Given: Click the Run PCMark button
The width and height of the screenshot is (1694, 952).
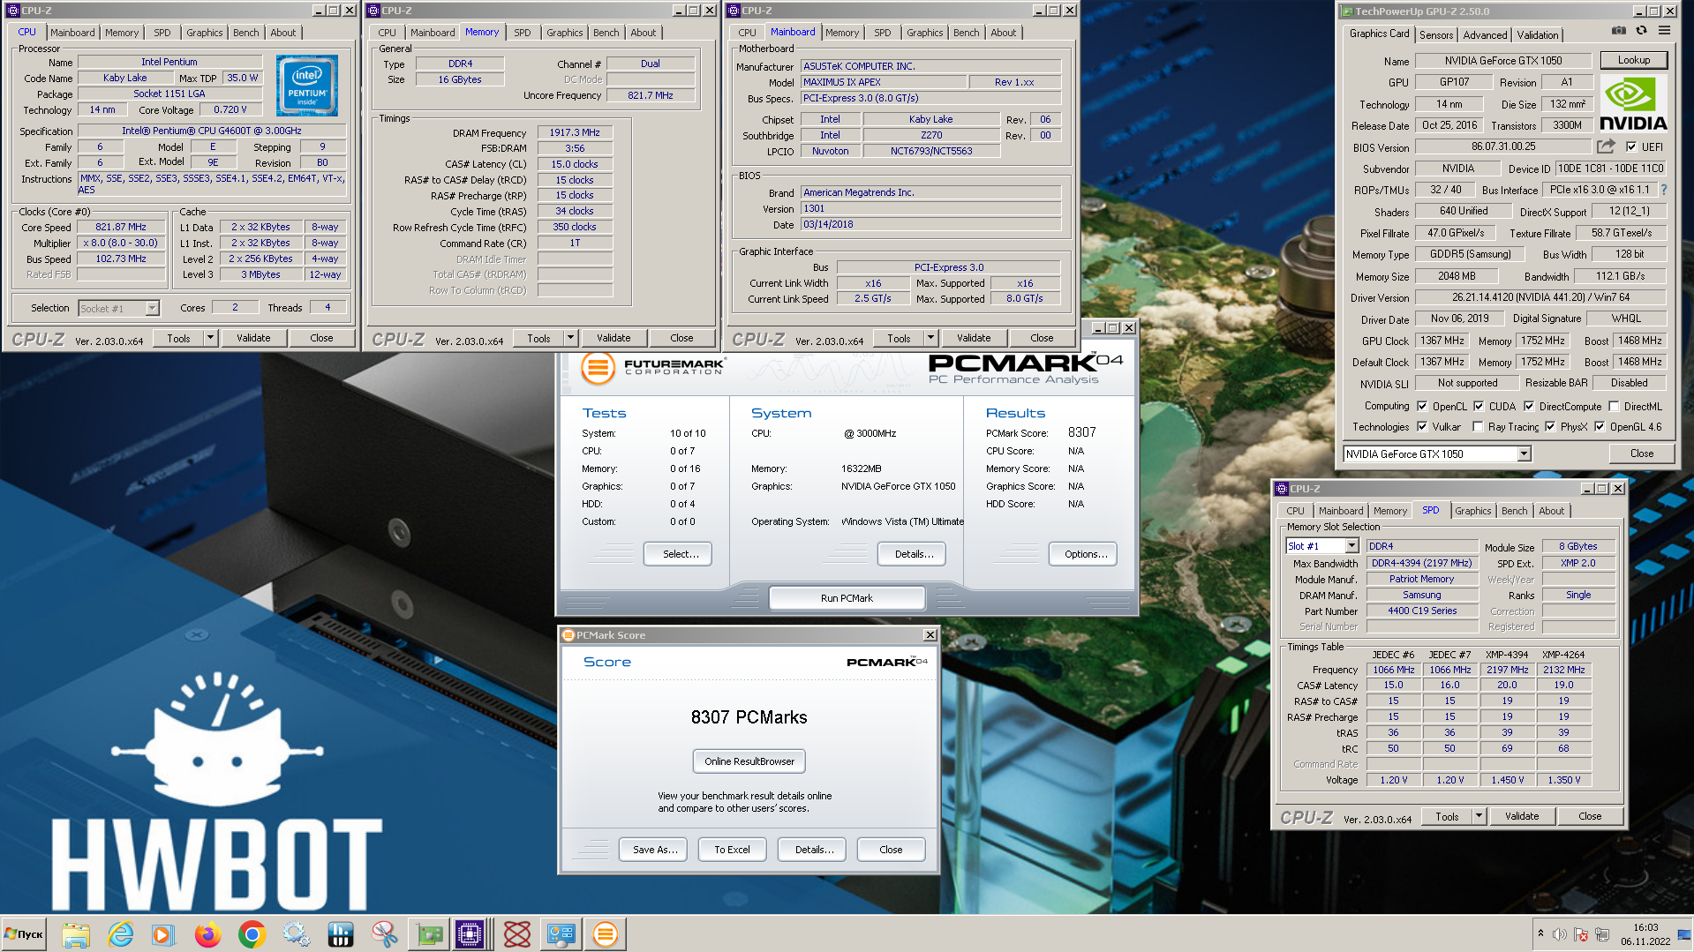Looking at the screenshot, I should 847,598.
